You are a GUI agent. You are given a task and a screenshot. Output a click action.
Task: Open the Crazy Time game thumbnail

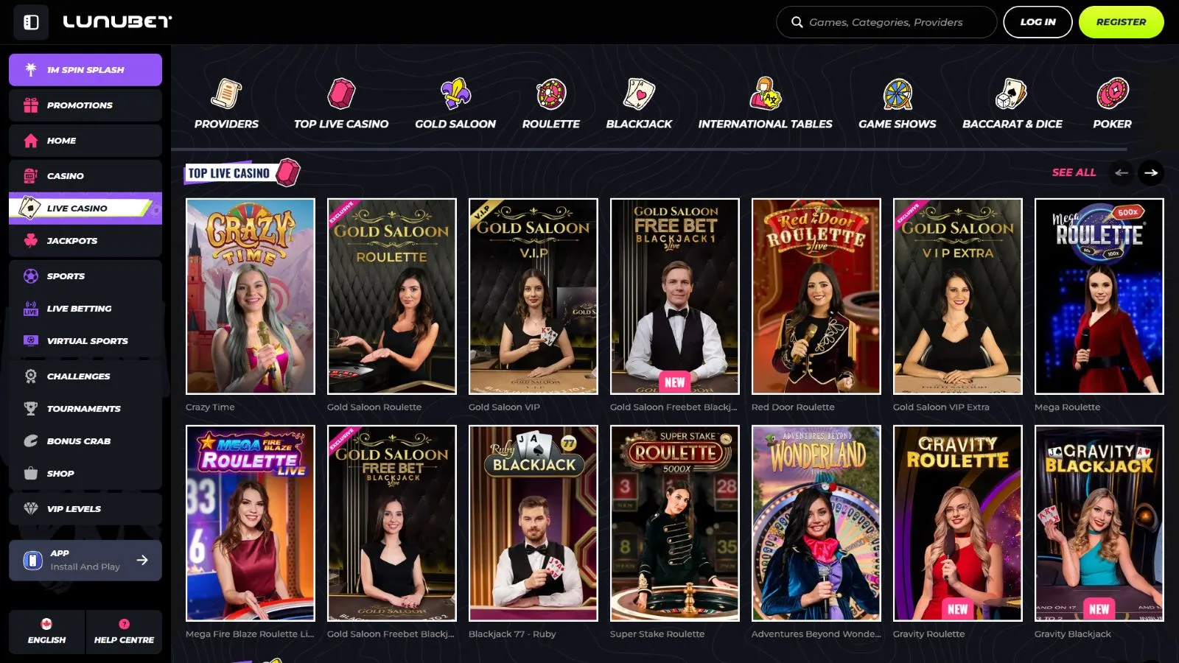coord(251,296)
